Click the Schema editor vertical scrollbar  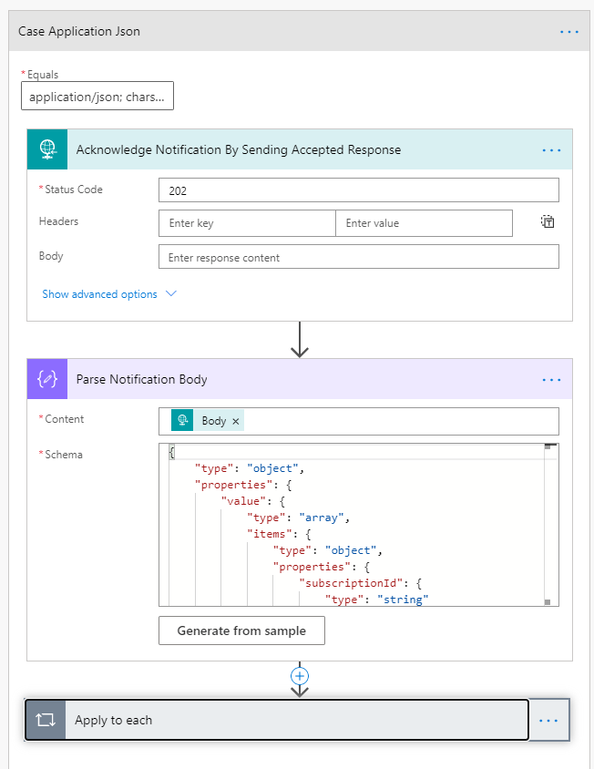point(549,524)
